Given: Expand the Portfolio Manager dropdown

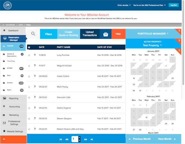Looking at the screenshot, I should [x=153, y=34].
